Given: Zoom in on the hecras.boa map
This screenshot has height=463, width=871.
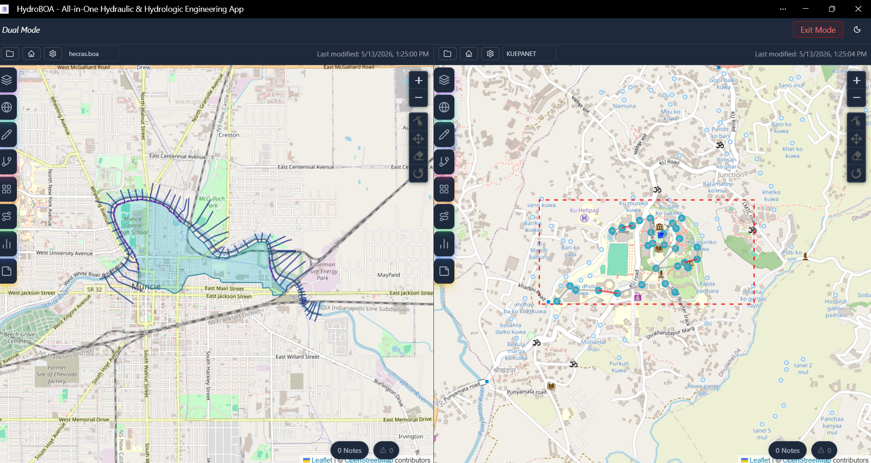Looking at the screenshot, I should point(418,81).
